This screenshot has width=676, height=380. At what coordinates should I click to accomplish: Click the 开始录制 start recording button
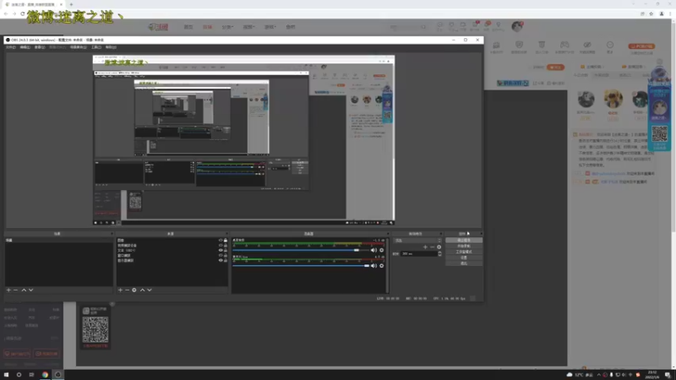tap(464, 246)
